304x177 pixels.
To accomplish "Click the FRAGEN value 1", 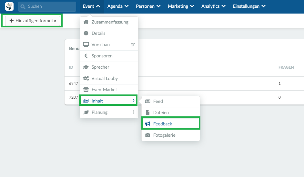I will (x=279, y=84).
